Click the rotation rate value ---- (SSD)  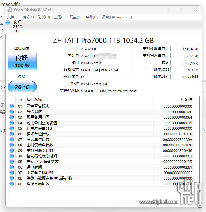[x=185, y=63]
